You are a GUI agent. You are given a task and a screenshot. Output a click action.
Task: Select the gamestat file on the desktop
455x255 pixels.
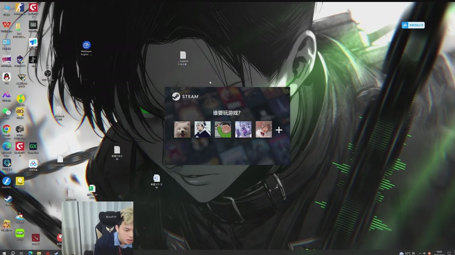click(60, 160)
